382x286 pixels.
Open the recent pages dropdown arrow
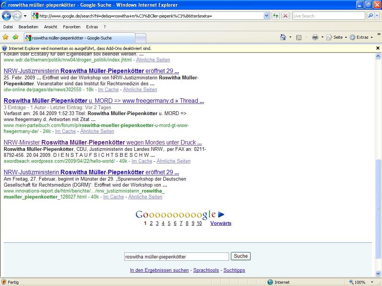click(25, 16)
